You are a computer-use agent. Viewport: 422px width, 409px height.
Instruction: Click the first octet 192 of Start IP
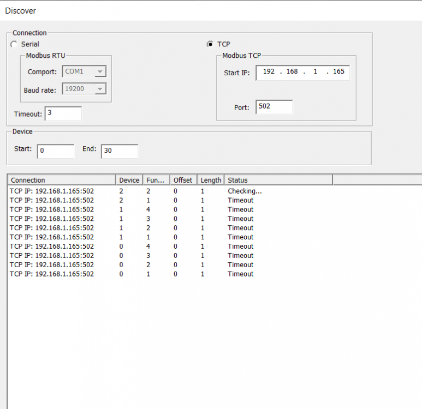pyautogui.click(x=269, y=72)
